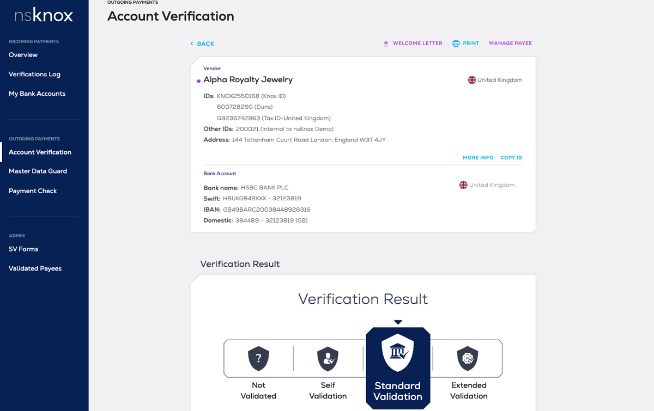Go back using the Back chevron
Image resolution: width=654 pixels, height=411 pixels.
click(192, 44)
